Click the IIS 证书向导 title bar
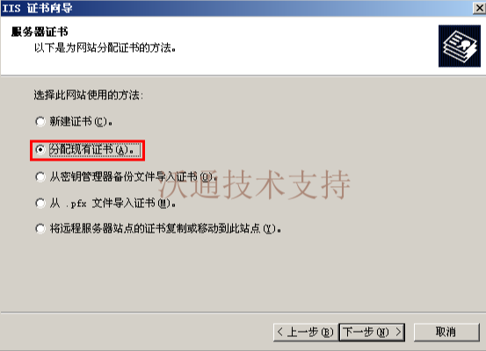The width and height of the screenshot is (486, 351). click(x=236, y=8)
